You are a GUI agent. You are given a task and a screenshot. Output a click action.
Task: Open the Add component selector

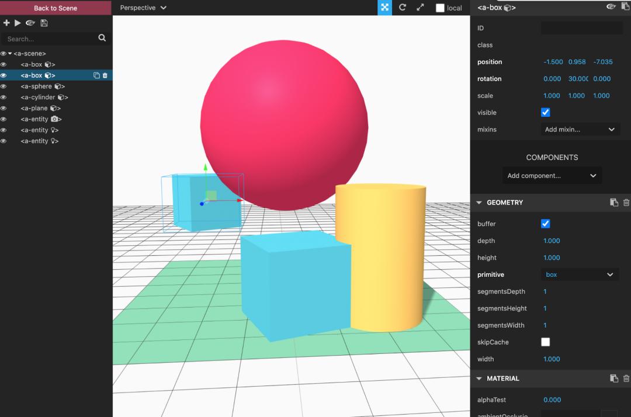552,176
